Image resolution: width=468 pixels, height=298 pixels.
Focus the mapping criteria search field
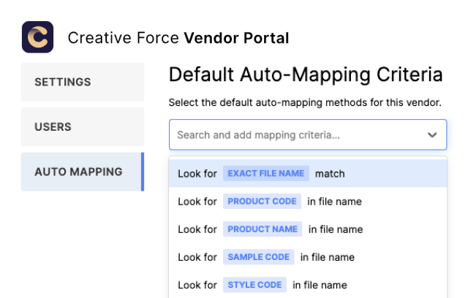click(308, 134)
